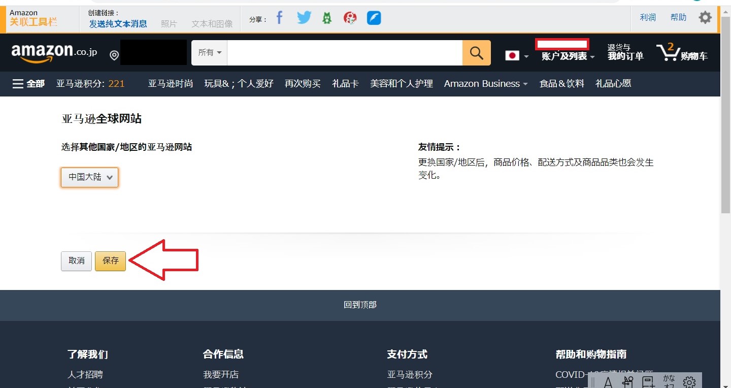This screenshot has height=388, width=731.
Task: Click the blue feather share icon
Action: 374,18
